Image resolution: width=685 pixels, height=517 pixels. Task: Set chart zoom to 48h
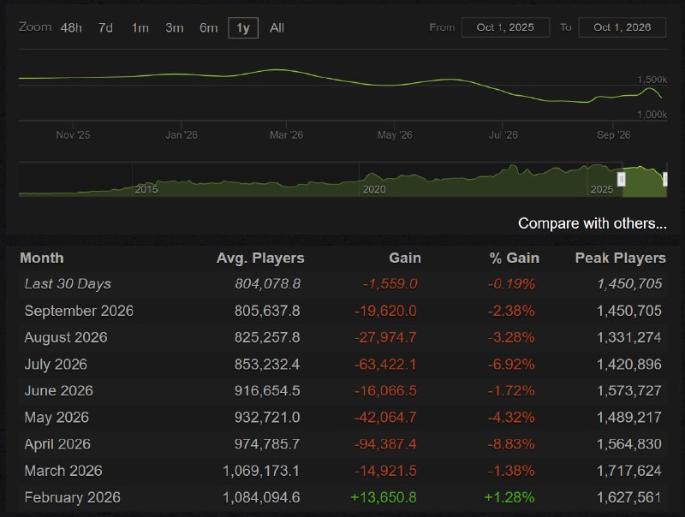[71, 28]
